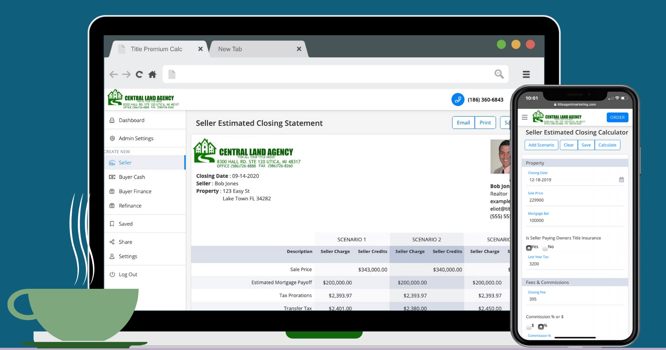666x350 pixels.
Task: Click the Settings person icon
Action: (112, 256)
